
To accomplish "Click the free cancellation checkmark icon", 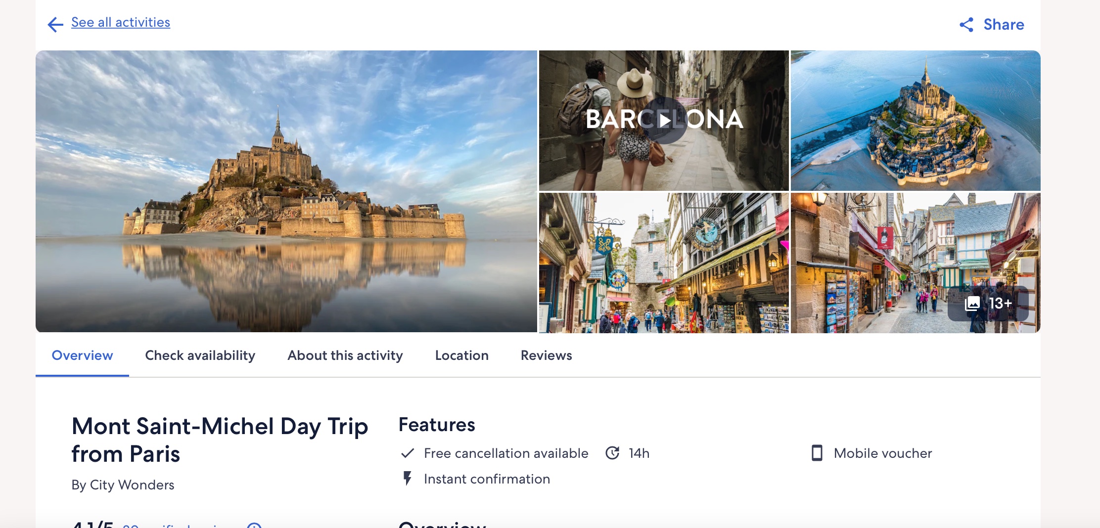I will click(407, 453).
